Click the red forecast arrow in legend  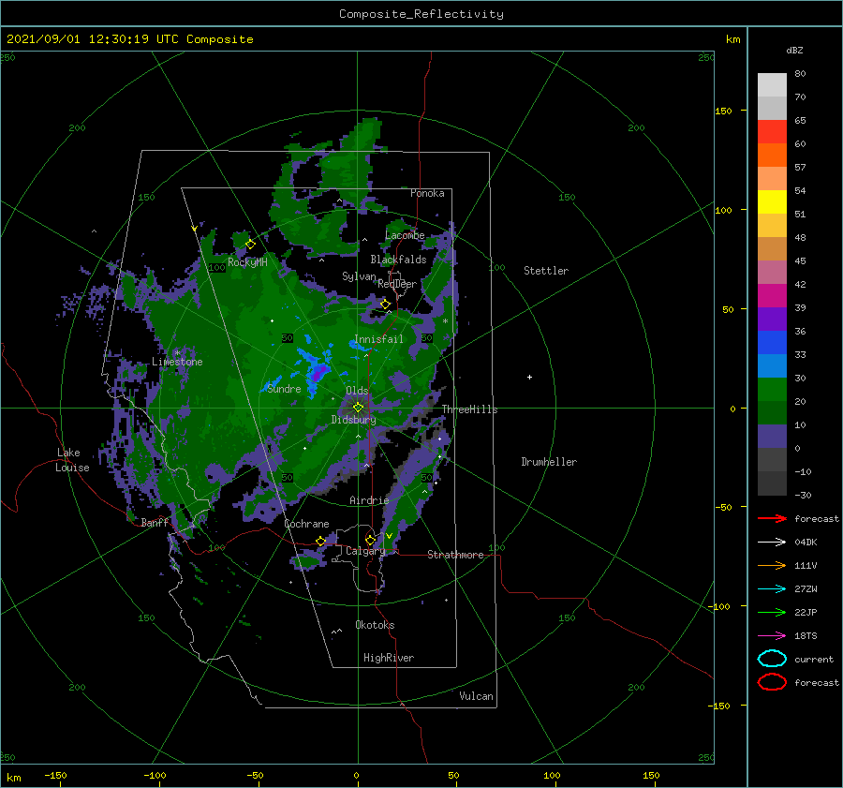click(772, 518)
